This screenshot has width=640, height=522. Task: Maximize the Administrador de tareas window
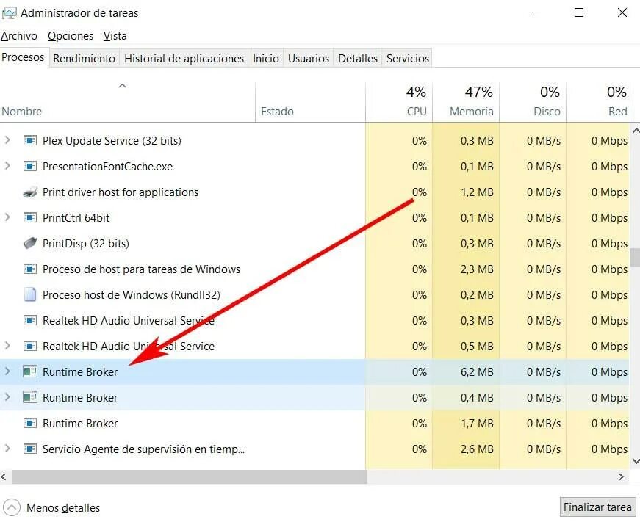click(579, 12)
